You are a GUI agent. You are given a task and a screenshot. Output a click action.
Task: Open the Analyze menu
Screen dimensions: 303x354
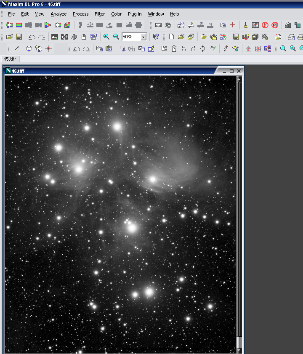[x=58, y=14]
